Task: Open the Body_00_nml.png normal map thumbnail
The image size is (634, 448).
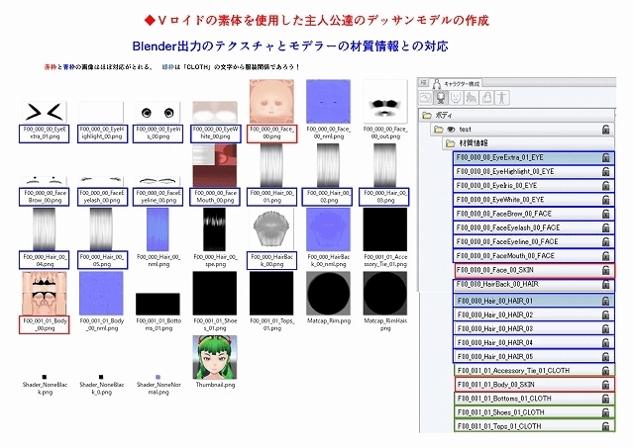Action: (101, 294)
